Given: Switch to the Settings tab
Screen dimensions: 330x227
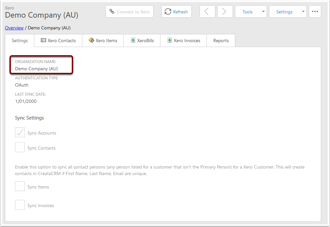Looking at the screenshot, I should tap(20, 41).
